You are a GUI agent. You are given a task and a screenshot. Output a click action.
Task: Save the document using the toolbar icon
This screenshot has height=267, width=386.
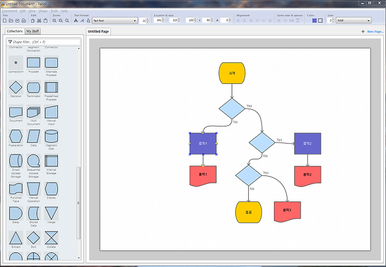tap(17, 21)
